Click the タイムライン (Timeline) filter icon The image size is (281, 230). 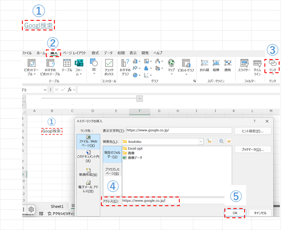click(257, 67)
